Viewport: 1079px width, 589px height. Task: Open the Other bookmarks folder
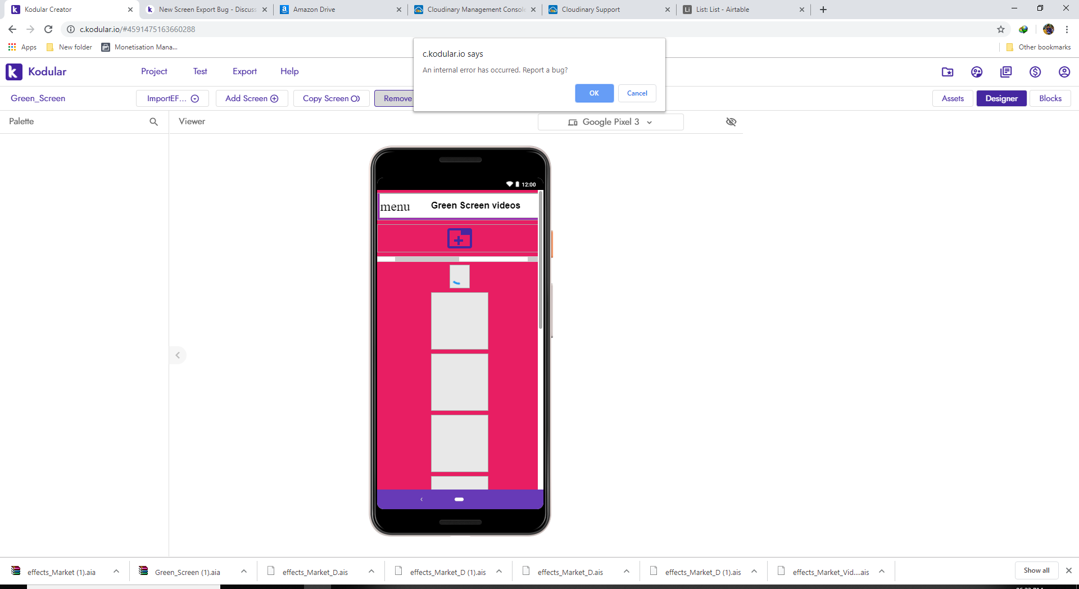1039,47
